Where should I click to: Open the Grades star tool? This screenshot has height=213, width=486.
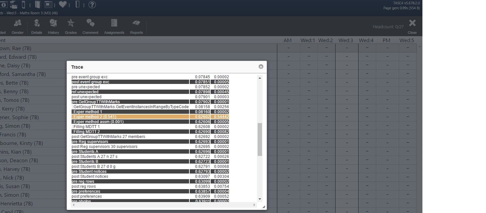(x=71, y=27)
